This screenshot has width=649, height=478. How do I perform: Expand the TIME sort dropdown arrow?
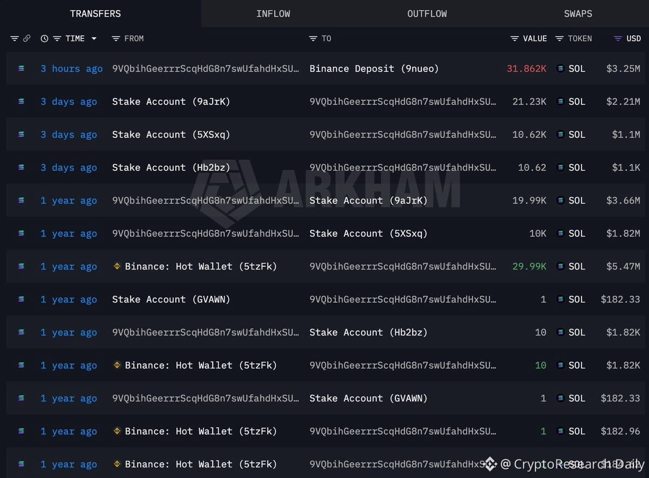click(x=94, y=38)
